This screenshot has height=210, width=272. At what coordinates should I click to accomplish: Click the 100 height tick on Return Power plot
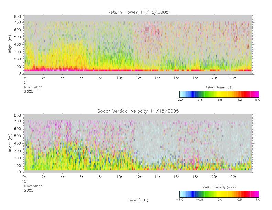pos(17,67)
